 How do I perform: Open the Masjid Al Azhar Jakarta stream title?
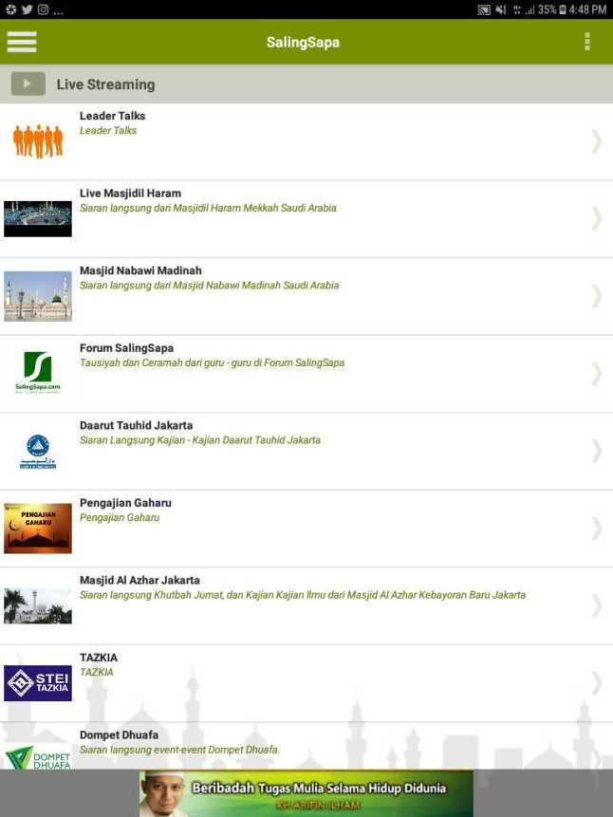(139, 580)
